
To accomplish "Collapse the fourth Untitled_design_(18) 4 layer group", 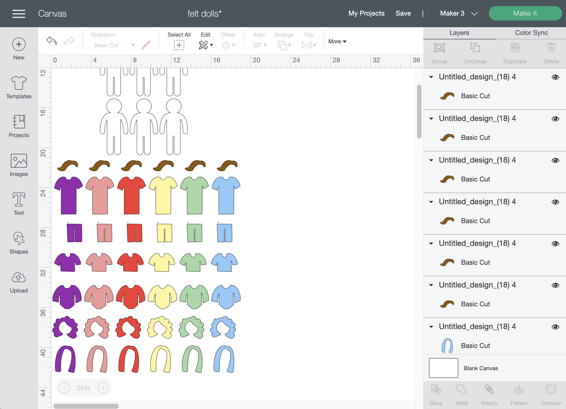I will tap(431, 202).
